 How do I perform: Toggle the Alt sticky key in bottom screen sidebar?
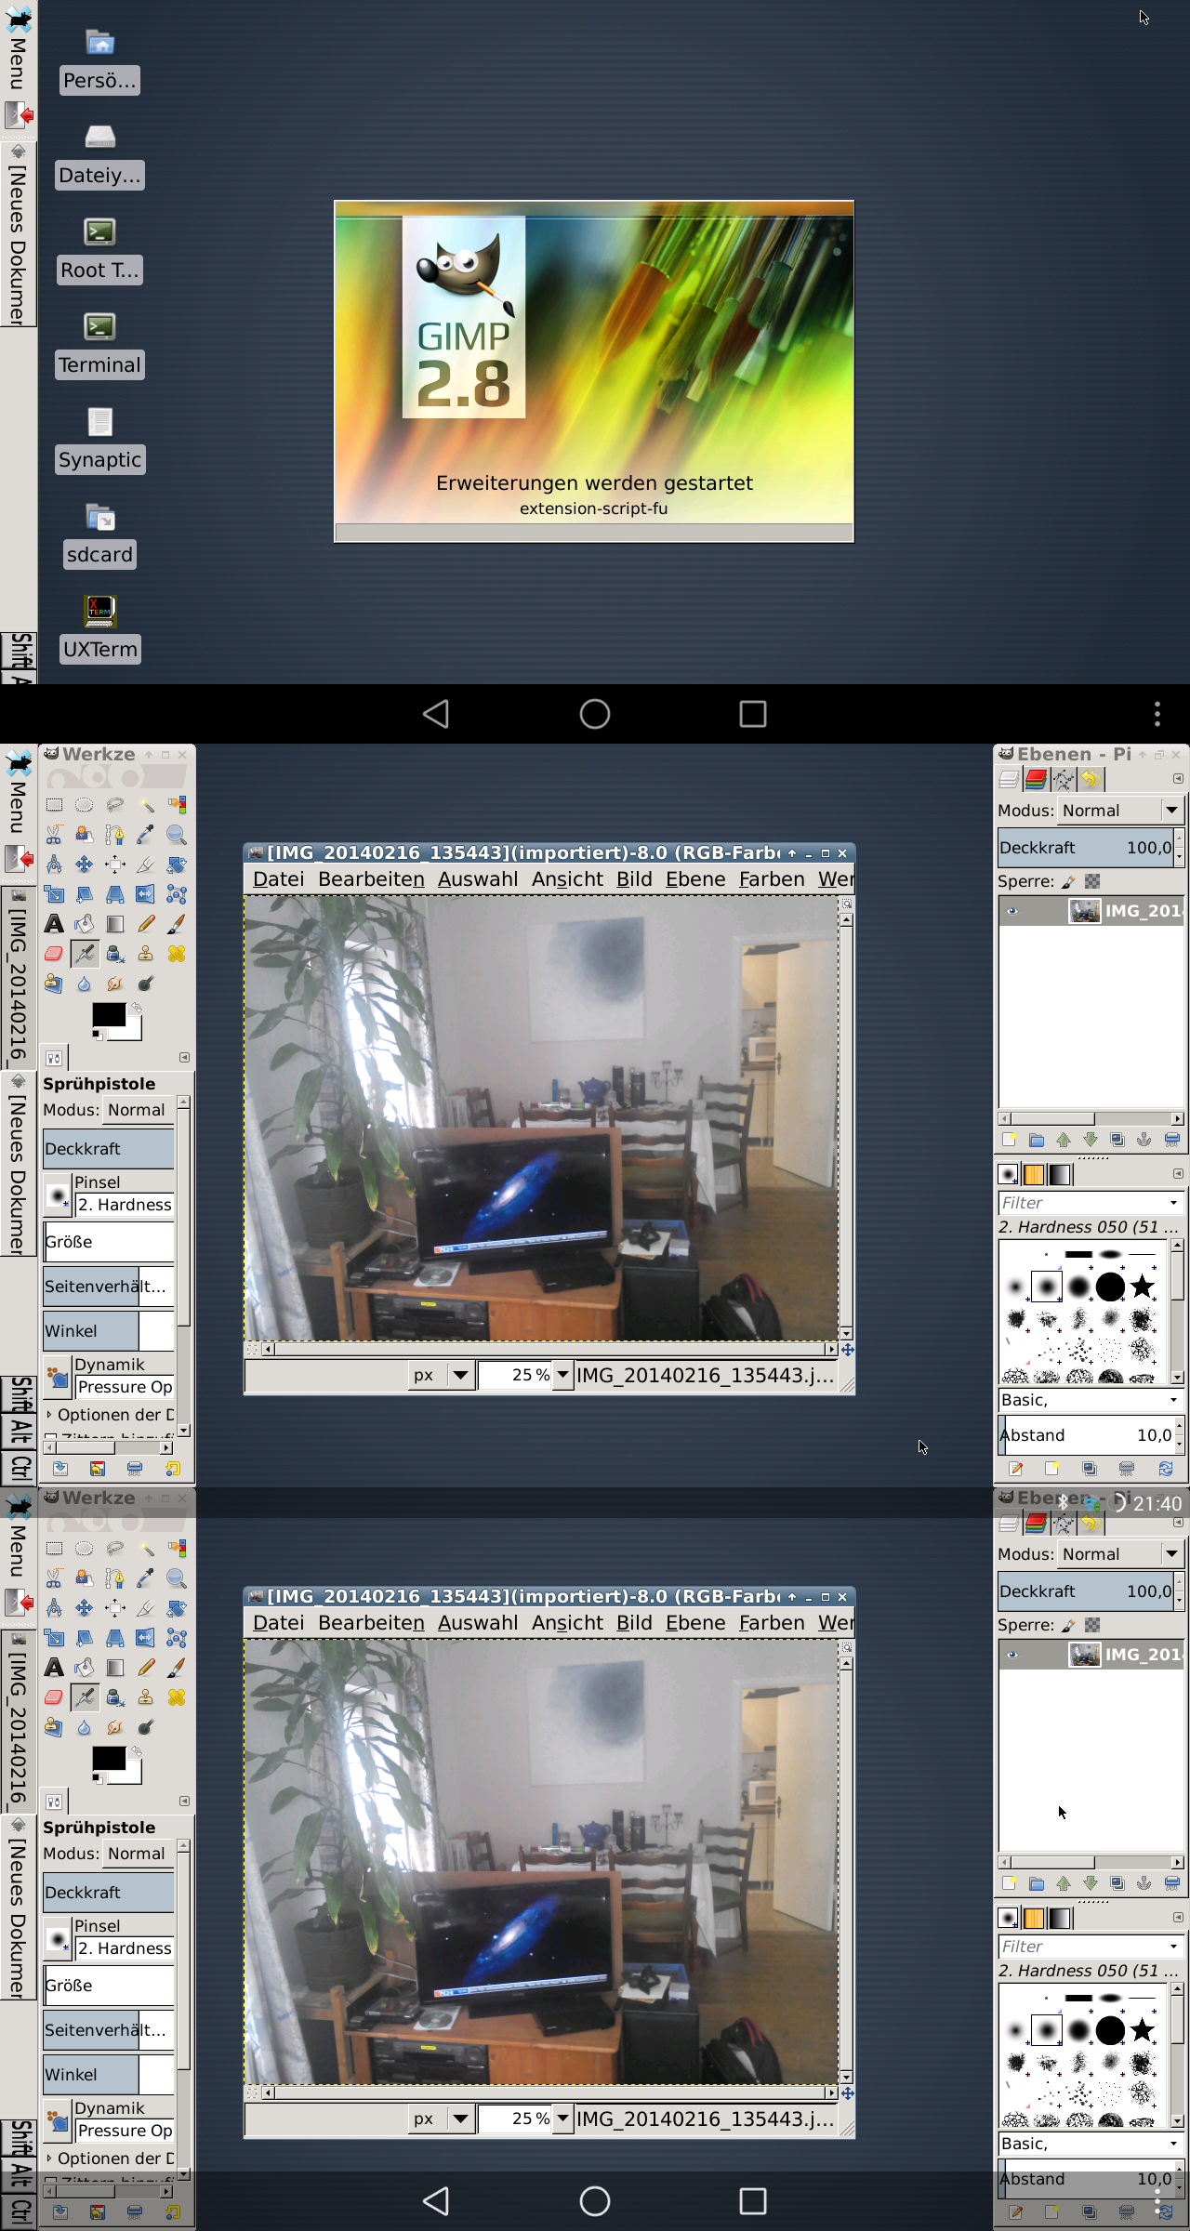click(x=19, y=2175)
